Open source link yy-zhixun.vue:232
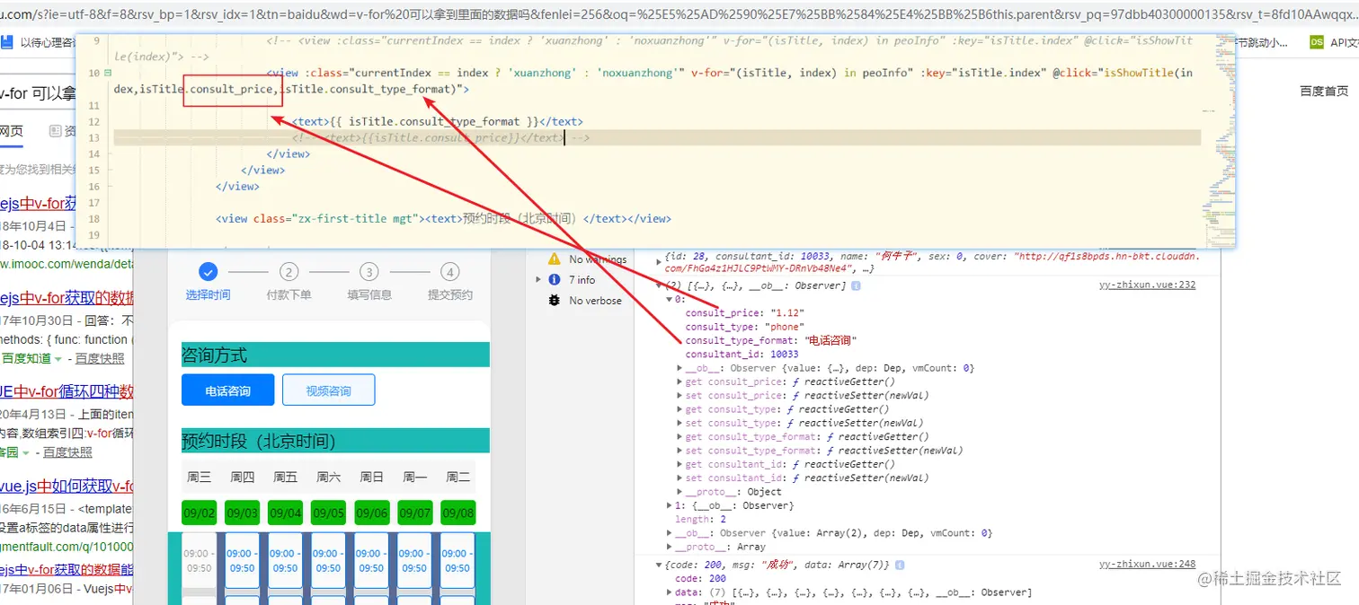Screen dimensions: 1359x605 [1147, 285]
